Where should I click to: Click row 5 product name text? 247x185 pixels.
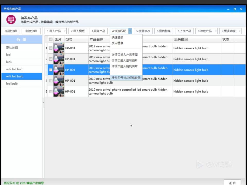click(128, 91)
